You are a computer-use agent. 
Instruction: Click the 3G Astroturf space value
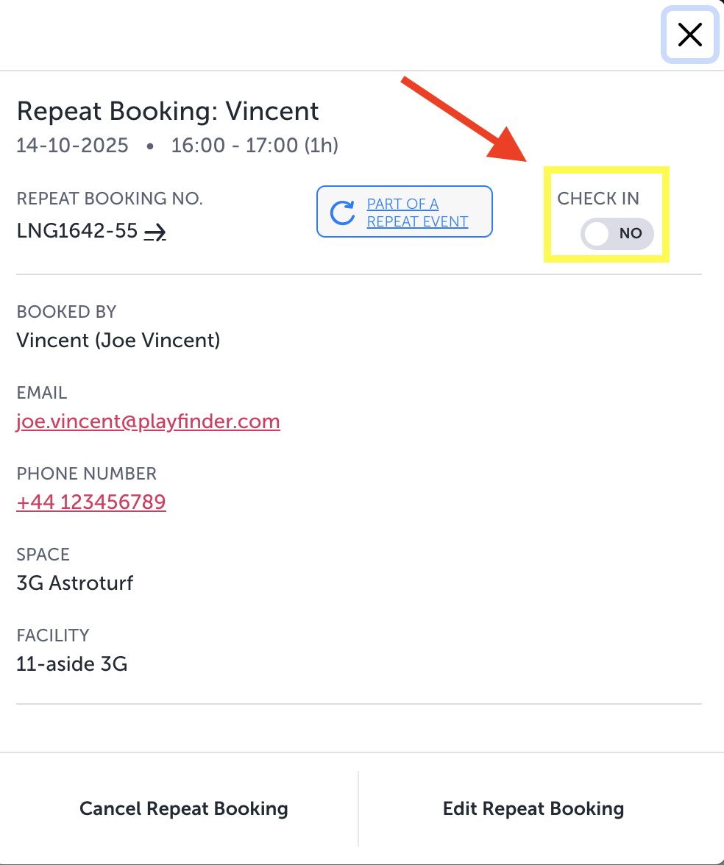[75, 583]
